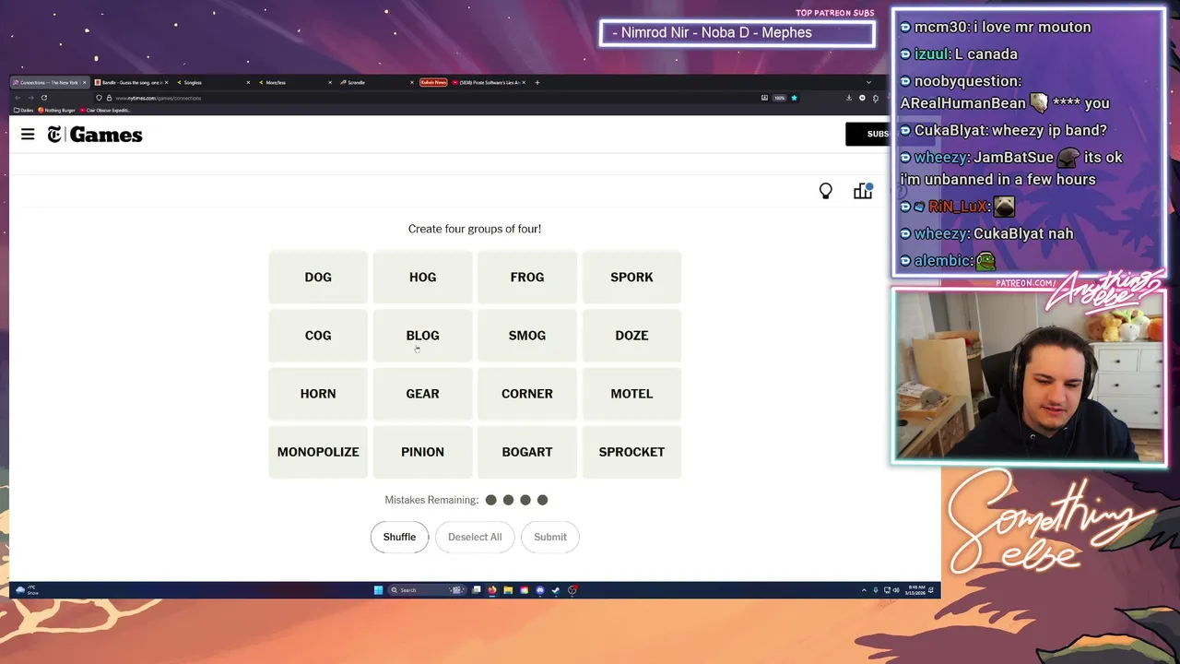1180x664 pixels.
Task: Open File Explorer from the taskbar
Action: pos(508,590)
